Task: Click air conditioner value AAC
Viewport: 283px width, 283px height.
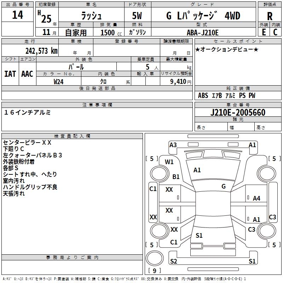Action: click(27, 74)
